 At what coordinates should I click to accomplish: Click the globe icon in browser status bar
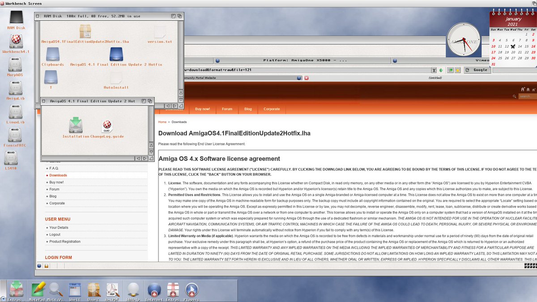[39, 266]
